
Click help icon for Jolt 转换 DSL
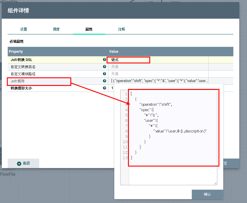[104, 60]
